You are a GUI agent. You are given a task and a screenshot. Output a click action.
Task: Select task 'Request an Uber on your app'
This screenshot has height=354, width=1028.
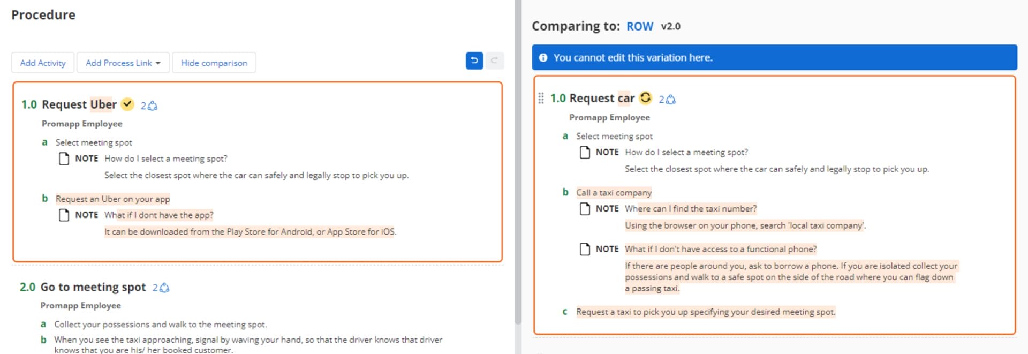point(112,199)
